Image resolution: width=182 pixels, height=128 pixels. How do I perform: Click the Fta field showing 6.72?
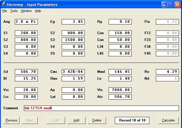pyautogui.click(x=167, y=22)
